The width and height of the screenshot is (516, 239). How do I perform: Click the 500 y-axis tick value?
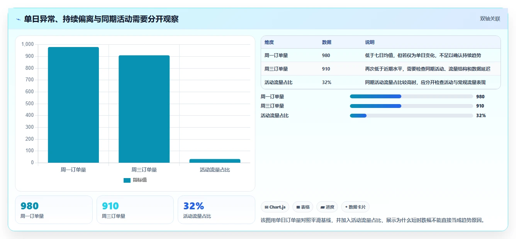point(30,104)
